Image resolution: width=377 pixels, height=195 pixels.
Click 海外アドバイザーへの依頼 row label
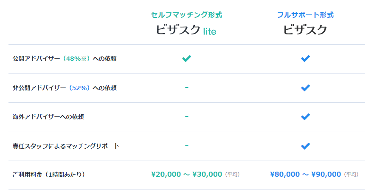(48, 117)
